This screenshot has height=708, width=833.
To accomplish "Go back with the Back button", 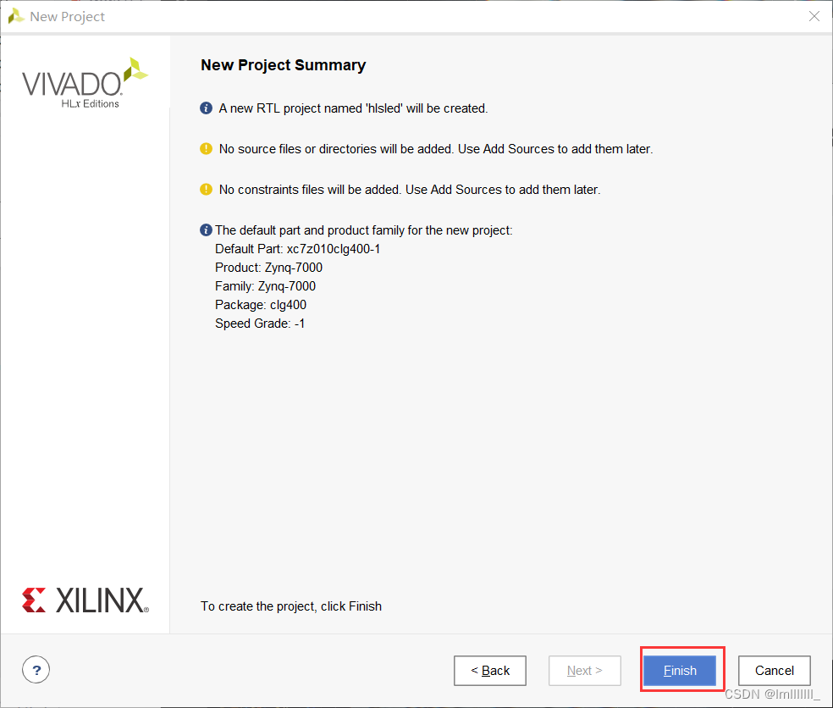I will coord(490,670).
